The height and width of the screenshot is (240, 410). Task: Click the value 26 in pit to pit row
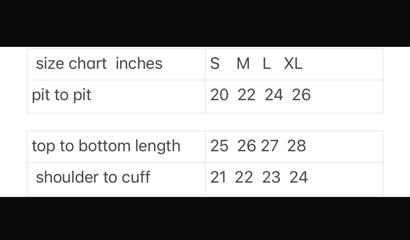301,95
